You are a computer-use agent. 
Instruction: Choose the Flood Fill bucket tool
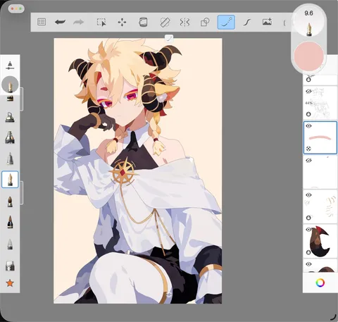[x=143, y=22]
